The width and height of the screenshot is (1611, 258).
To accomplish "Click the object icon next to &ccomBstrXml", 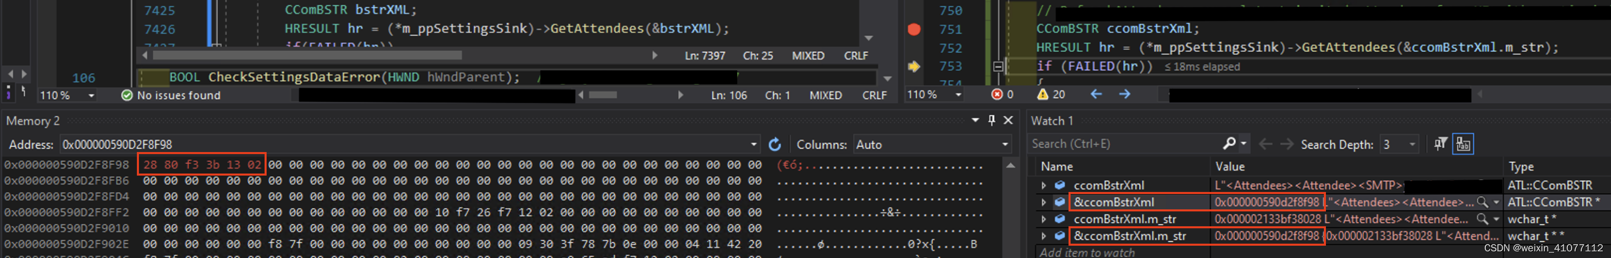I will click(1059, 202).
